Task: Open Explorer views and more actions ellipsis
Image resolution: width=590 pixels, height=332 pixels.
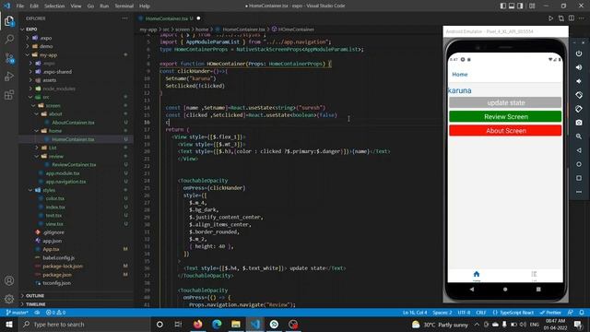Action: click(124, 18)
